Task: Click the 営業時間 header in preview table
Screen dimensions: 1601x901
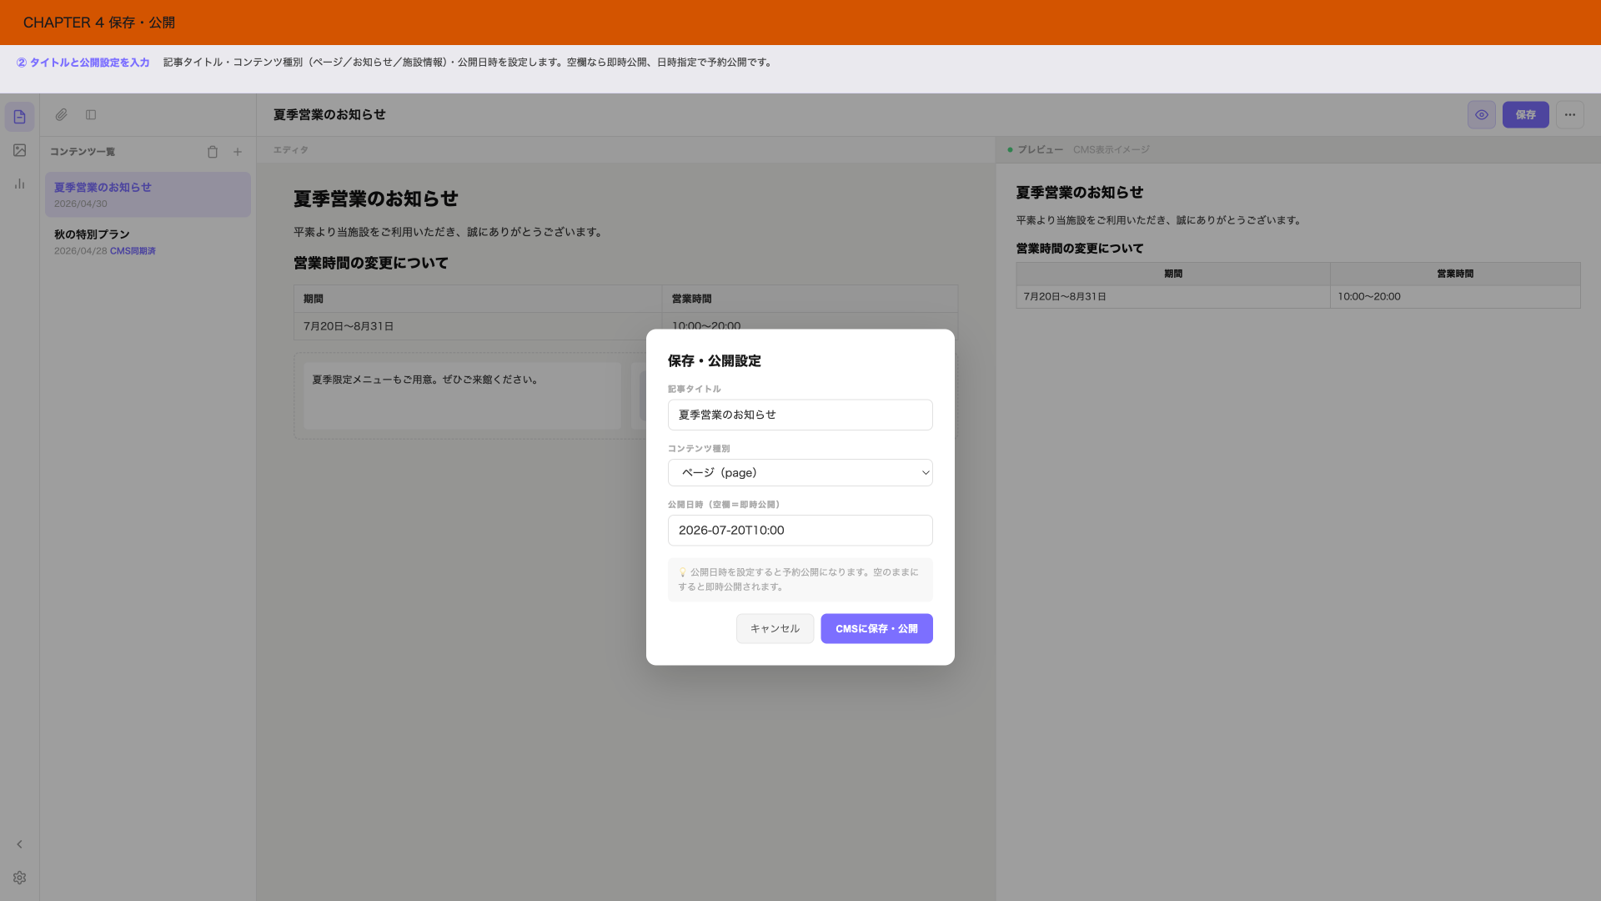Action: coord(1454,274)
